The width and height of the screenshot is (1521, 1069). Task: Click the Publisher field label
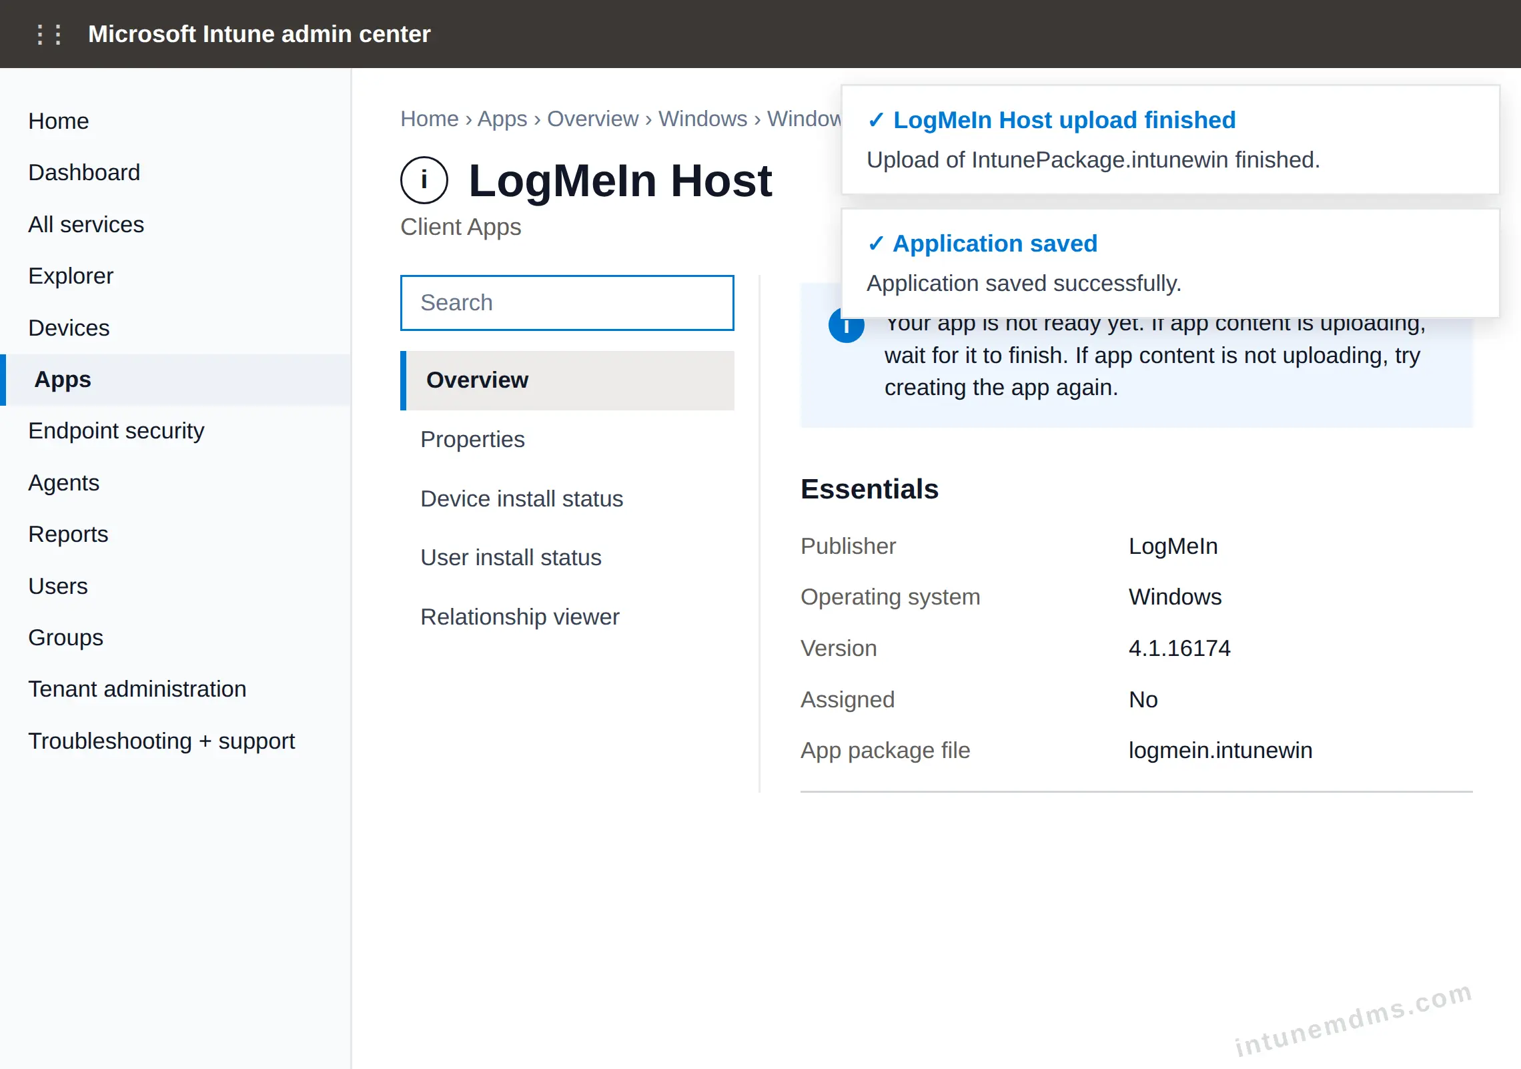(x=848, y=546)
